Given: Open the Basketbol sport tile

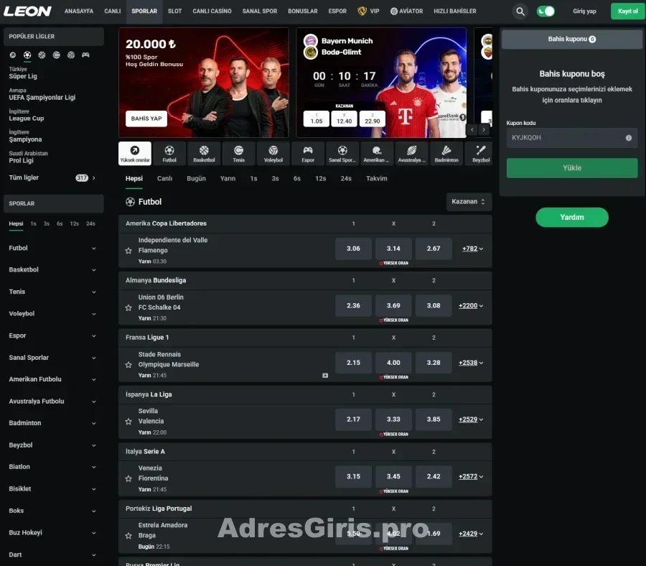Looking at the screenshot, I should click(204, 154).
